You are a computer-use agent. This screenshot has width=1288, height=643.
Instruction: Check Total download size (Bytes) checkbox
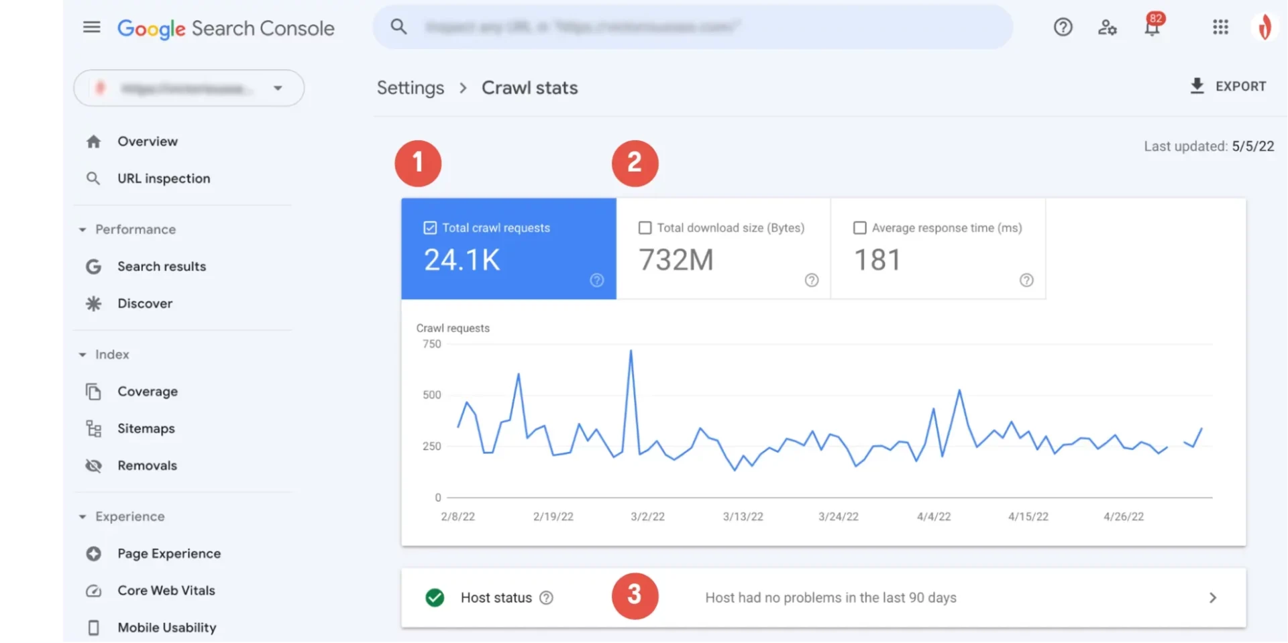click(645, 228)
